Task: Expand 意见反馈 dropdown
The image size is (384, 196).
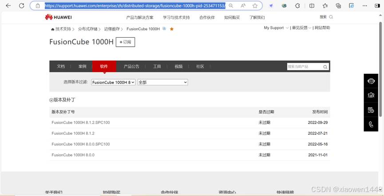Action: click(x=302, y=28)
